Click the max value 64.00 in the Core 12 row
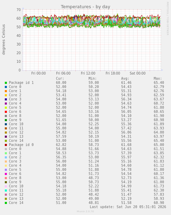Viewport: 171px width, 215px height. pos(159,133)
